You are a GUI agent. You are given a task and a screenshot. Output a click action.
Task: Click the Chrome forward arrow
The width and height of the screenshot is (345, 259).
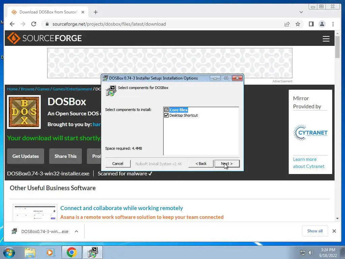[23, 24]
